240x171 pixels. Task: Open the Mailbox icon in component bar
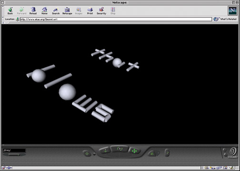[x=212, y=168]
